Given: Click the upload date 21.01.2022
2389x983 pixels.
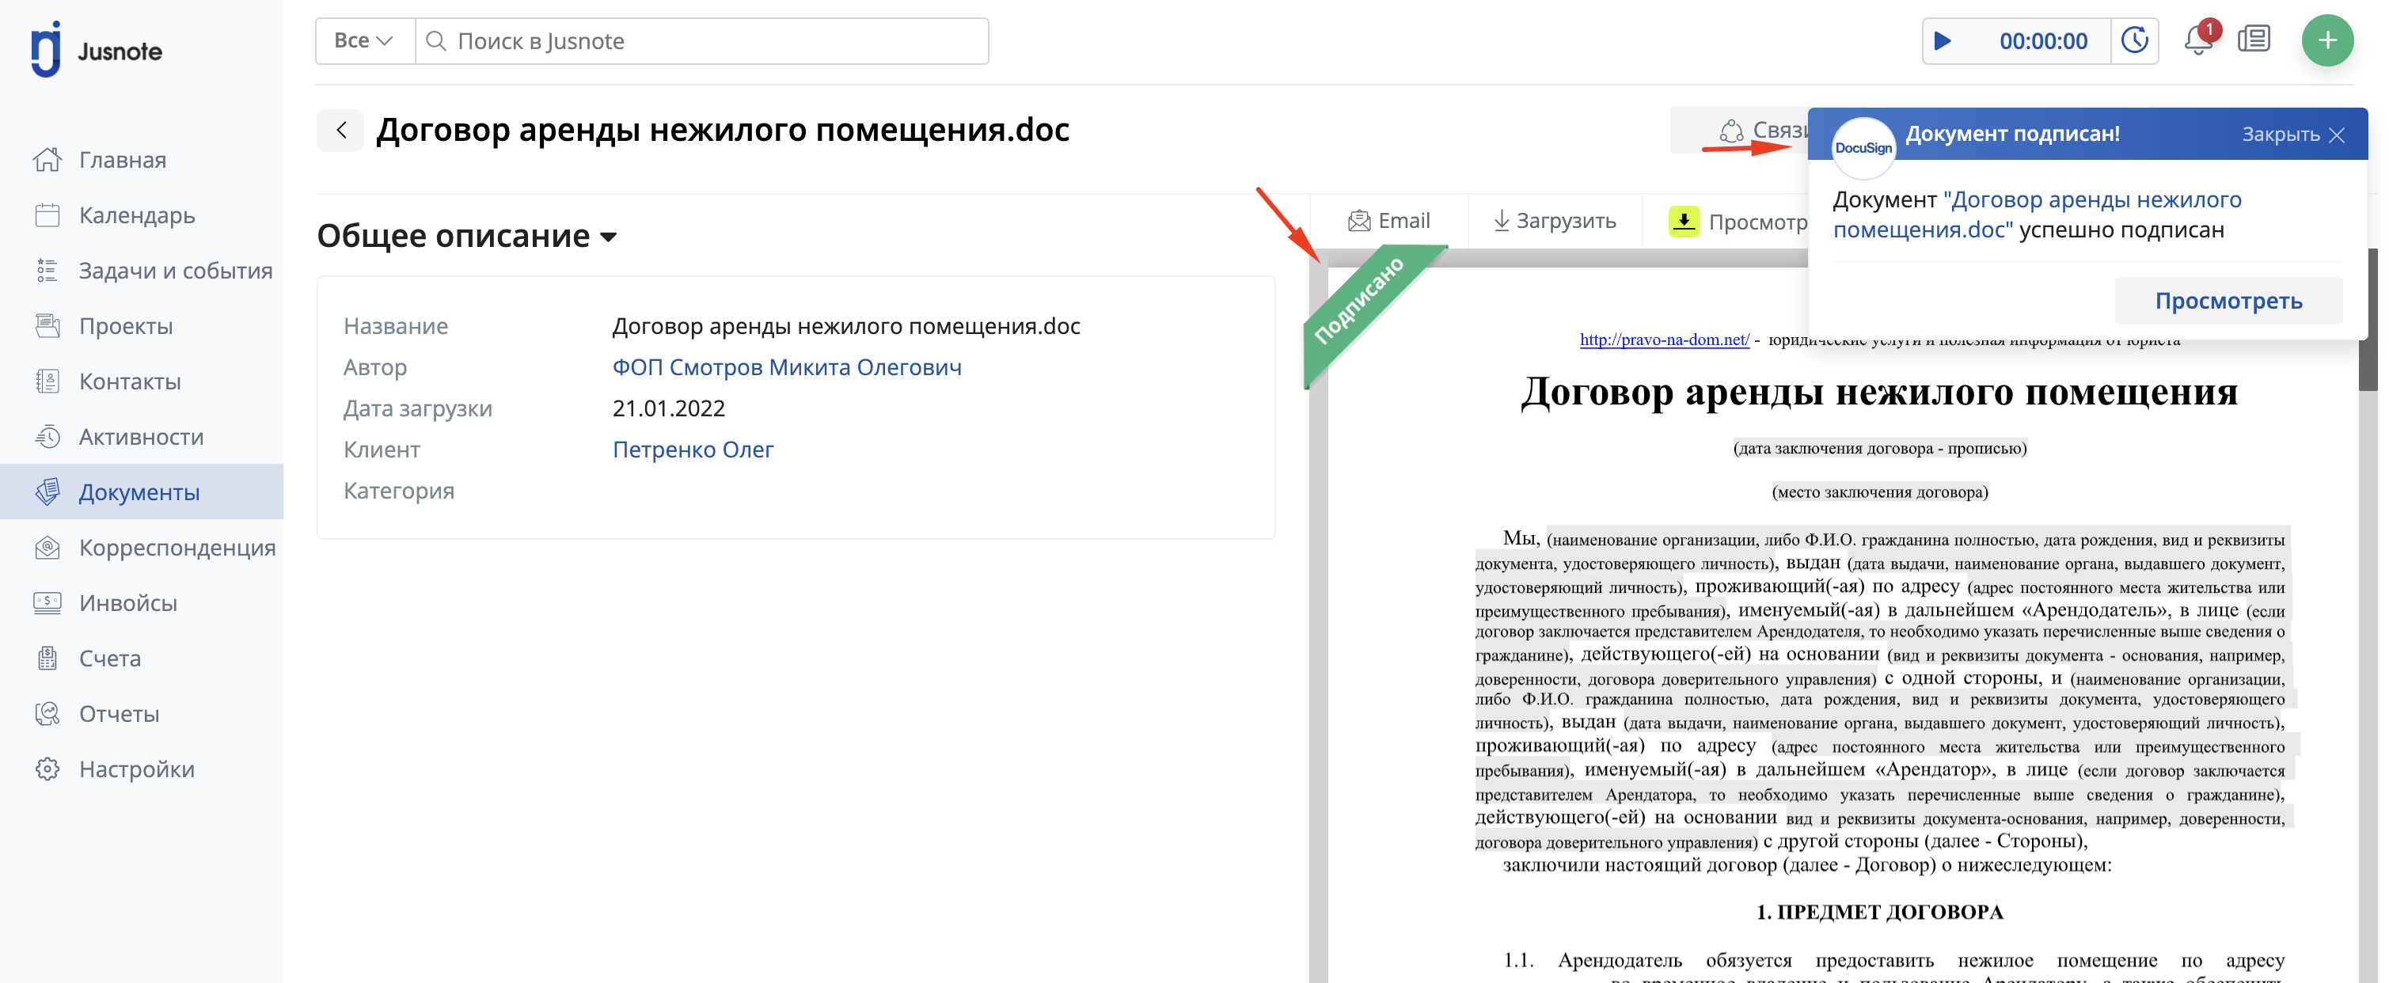Looking at the screenshot, I should (669, 408).
